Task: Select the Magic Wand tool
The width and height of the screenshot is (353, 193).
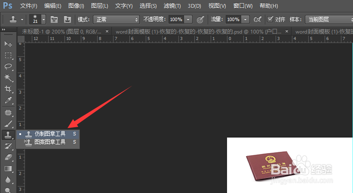Action: click(8, 78)
